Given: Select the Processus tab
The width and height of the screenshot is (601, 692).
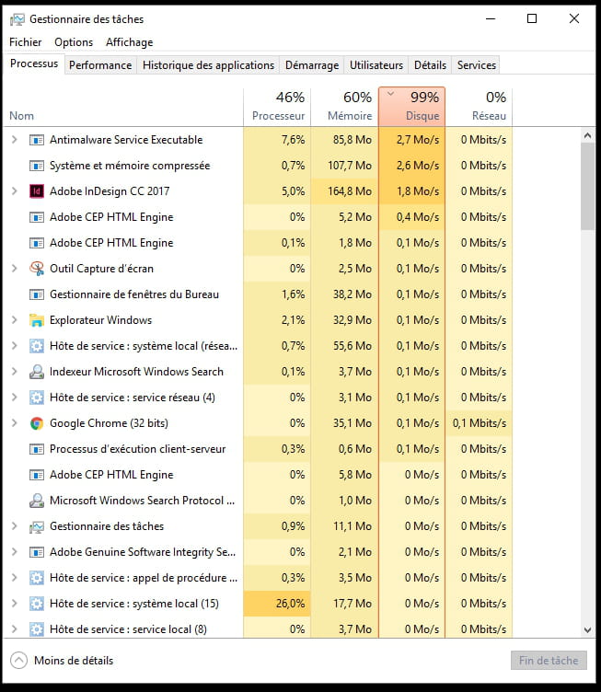Looking at the screenshot, I should (x=34, y=63).
